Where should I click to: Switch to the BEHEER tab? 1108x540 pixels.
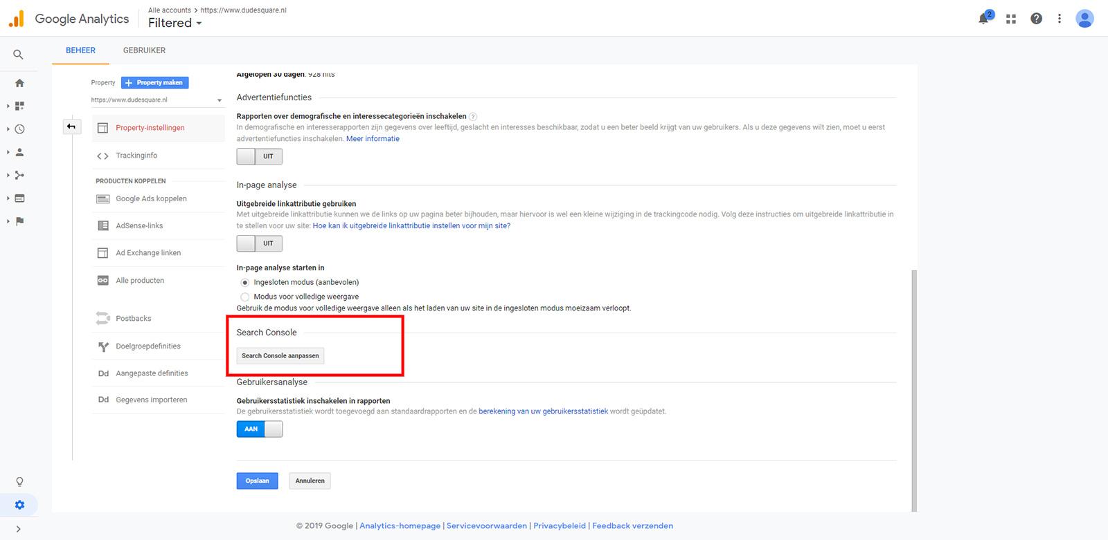click(x=80, y=50)
